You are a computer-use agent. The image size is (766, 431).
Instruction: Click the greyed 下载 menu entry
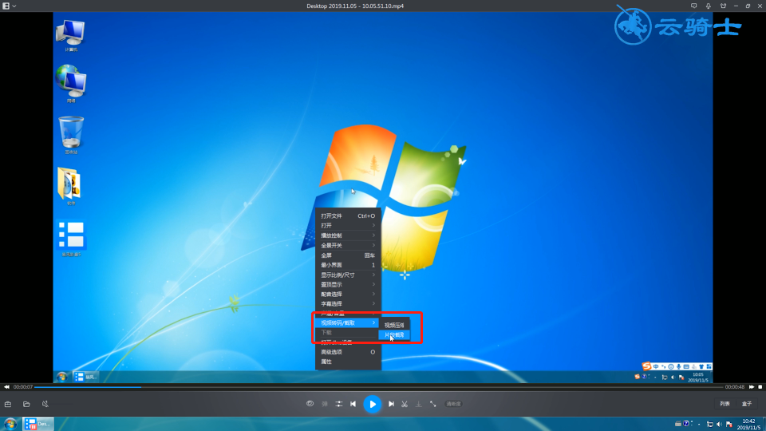tap(348, 333)
